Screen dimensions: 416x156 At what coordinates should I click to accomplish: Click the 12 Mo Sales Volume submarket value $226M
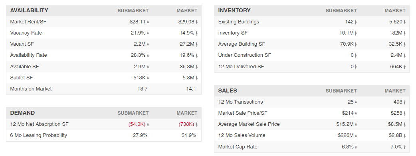point(346,135)
